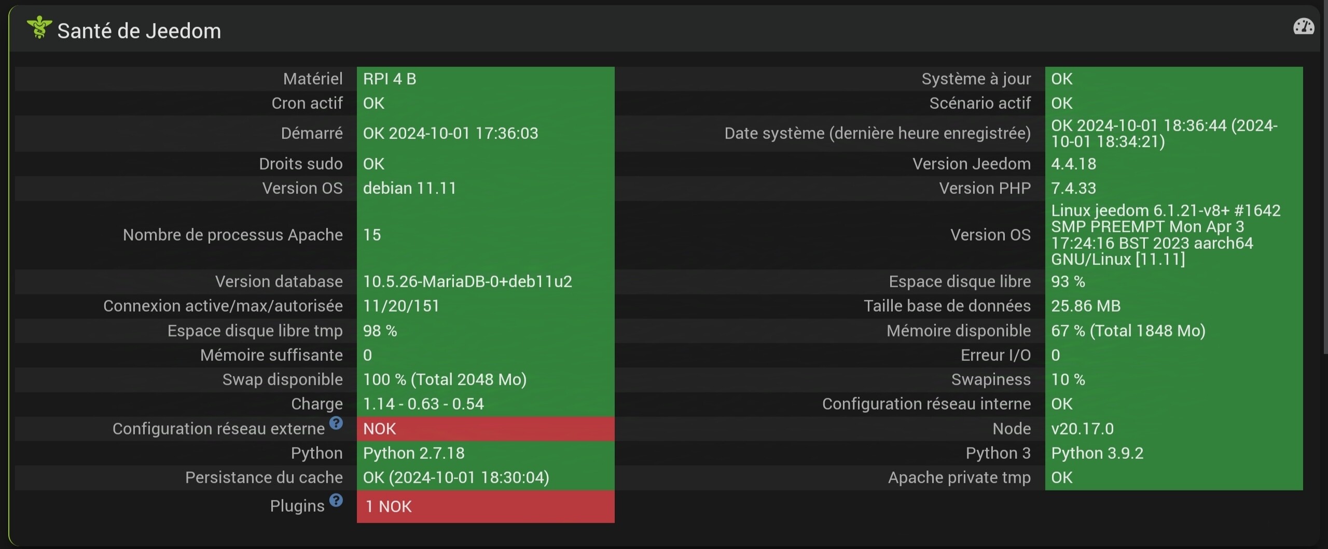Click the red NOK external network cell
This screenshot has width=1328, height=549.
pos(485,429)
